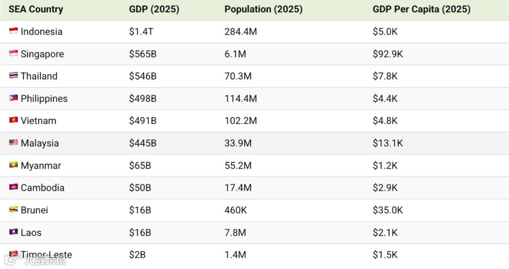Click the Philippines flag icon

point(13,98)
